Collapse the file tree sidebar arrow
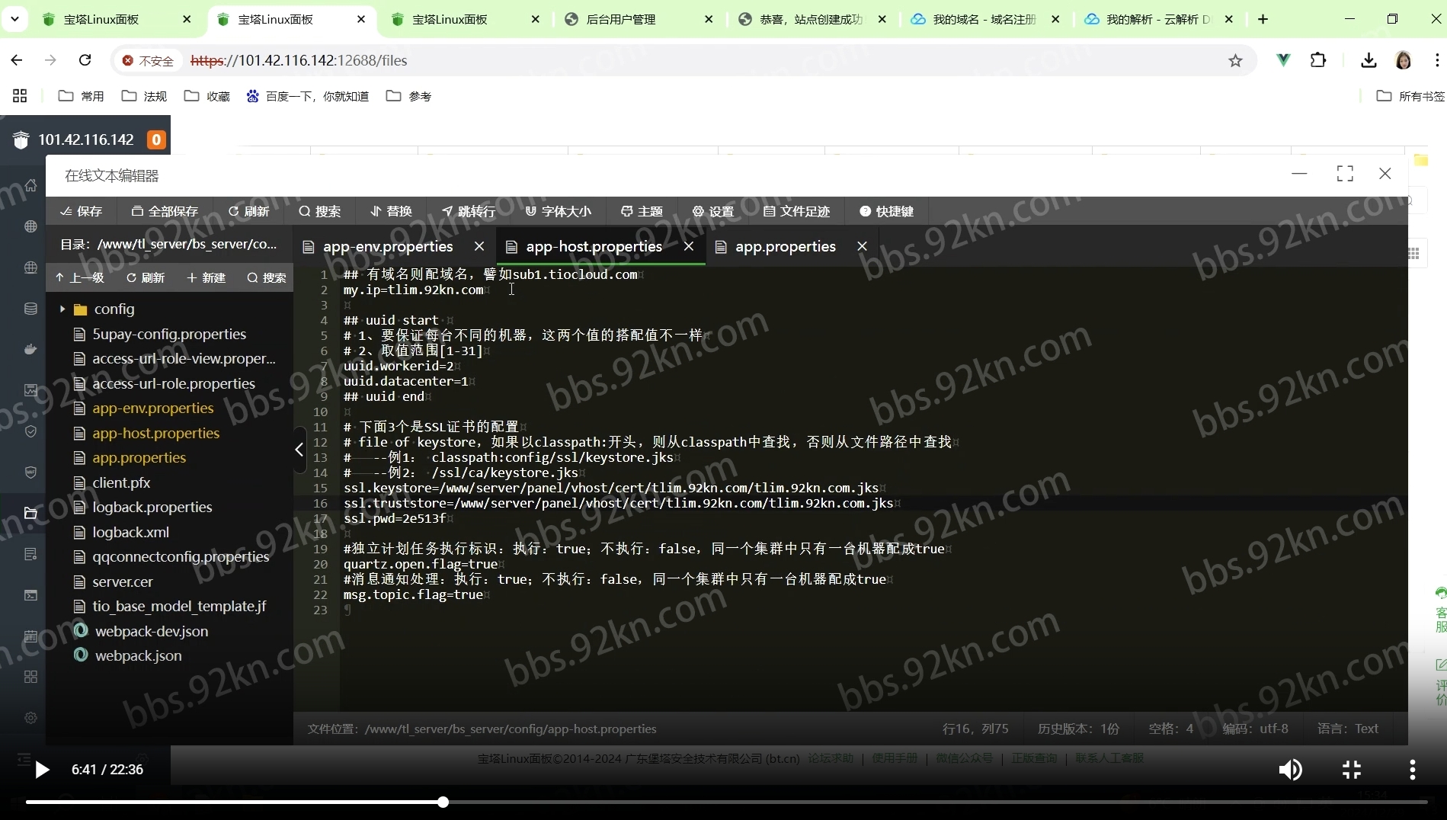This screenshot has height=820, width=1447. (x=299, y=450)
